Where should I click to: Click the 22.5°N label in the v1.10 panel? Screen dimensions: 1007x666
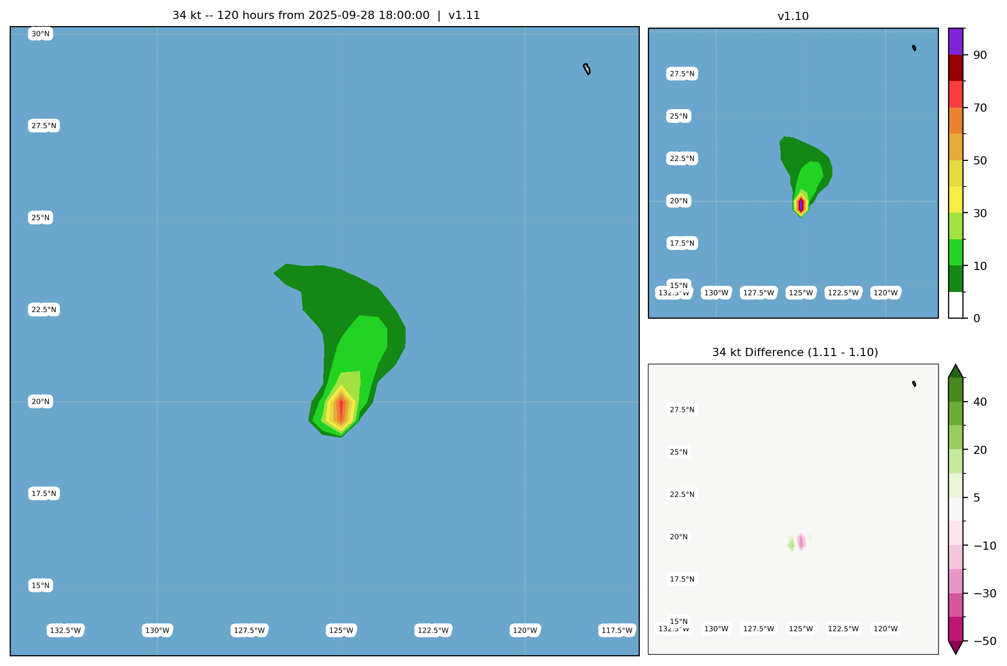click(682, 158)
